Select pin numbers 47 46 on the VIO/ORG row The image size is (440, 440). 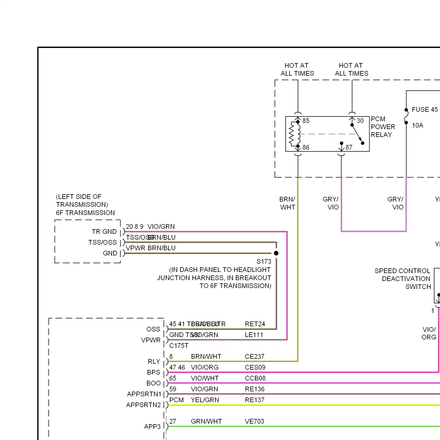(x=177, y=367)
